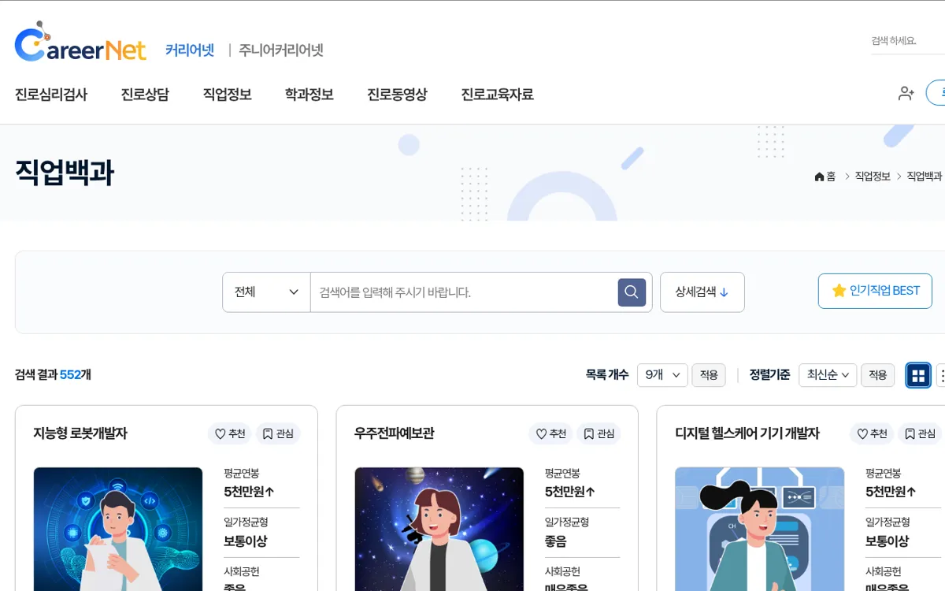Open 직업정보 menu
The width and height of the screenshot is (945, 591).
228,95
